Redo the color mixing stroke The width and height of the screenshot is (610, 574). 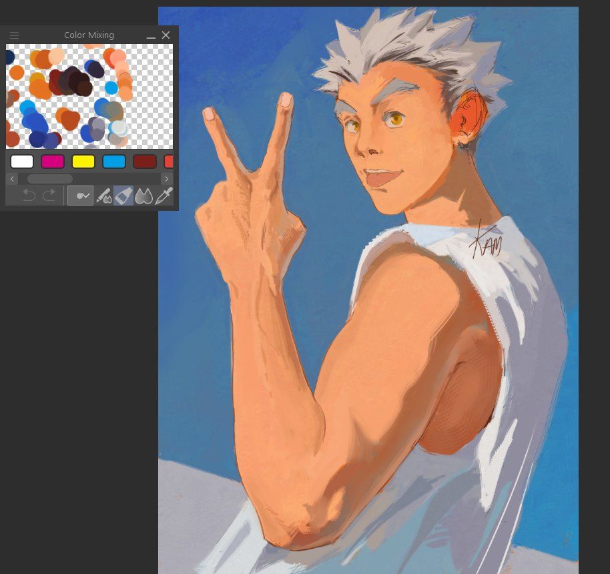(x=49, y=196)
